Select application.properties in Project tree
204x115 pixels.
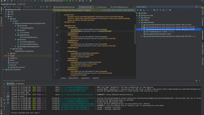25,51
